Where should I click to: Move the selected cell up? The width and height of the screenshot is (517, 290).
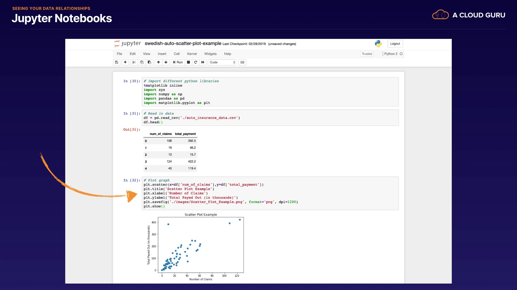159,62
